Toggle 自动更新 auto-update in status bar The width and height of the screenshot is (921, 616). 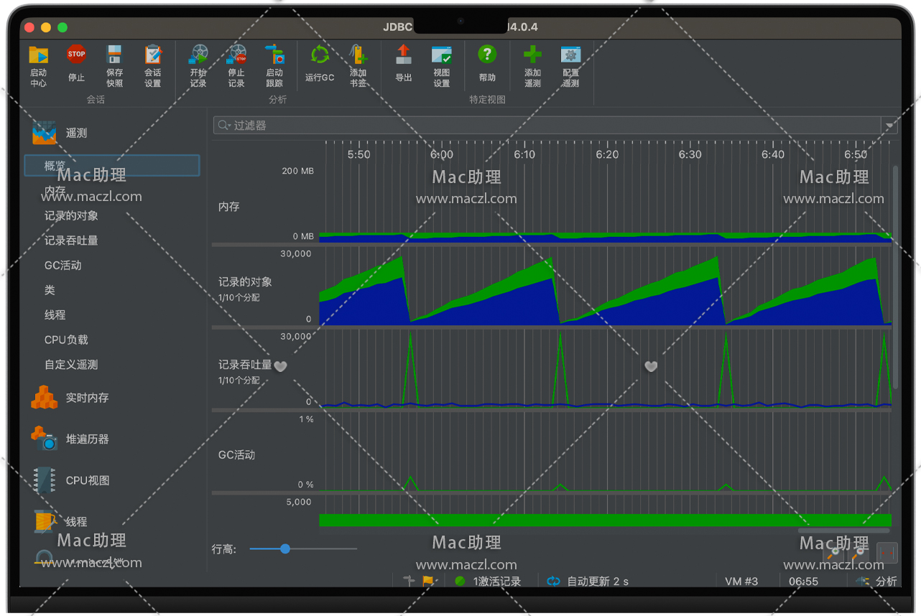pyautogui.click(x=588, y=582)
